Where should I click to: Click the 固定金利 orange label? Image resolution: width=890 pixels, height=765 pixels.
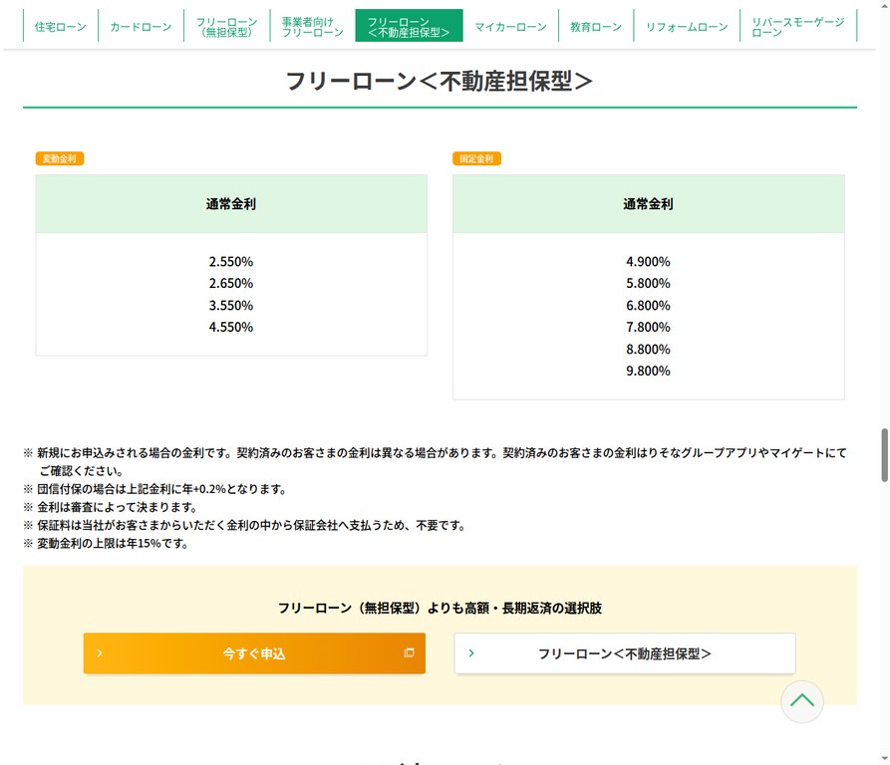click(x=476, y=158)
